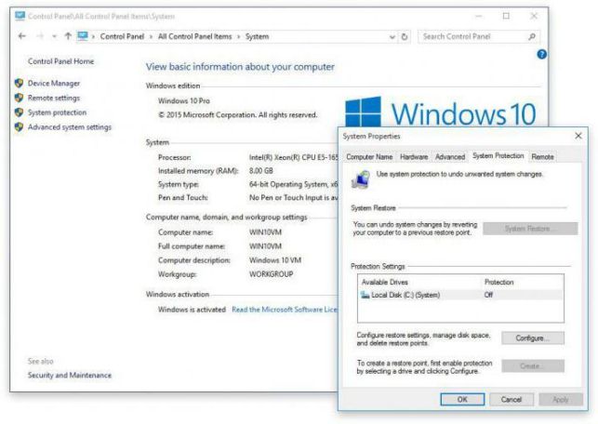The height and width of the screenshot is (424, 598).
Task: Switch to Remote tab
Action: point(542,157)
